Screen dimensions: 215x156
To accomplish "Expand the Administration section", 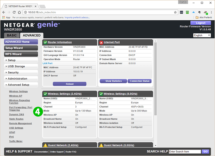I will pos(21,79).
